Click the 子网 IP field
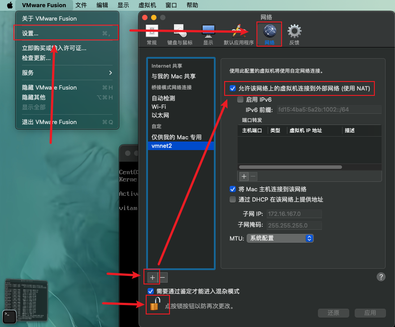Viewport: 395px width, 327px height. coord(294,214)
